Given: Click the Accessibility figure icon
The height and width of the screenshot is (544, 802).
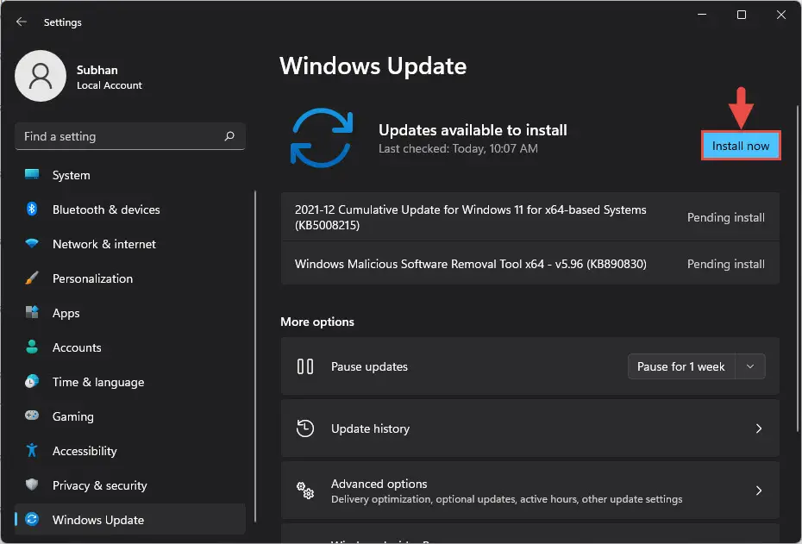Looking at the screenshot, I should (32, 450).
